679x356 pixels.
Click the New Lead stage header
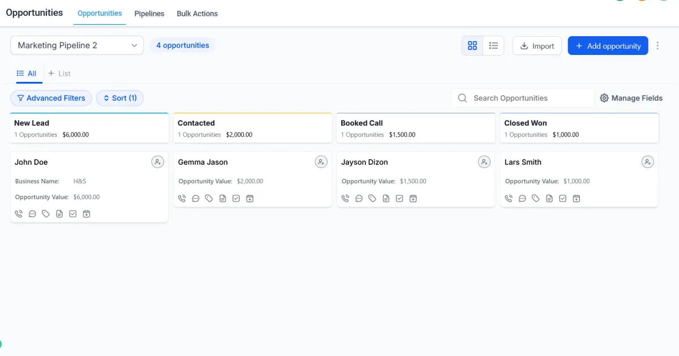[89, 128]
